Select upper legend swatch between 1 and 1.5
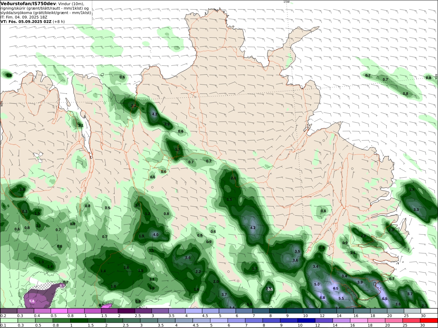The width and height of the screenshot is (438, 328). pyautogui.click(x=93, y=311)
